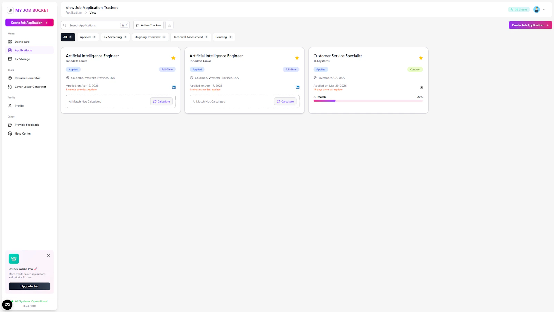The image size is (554, 312).
Task: Unstar the Customer Service Specialist card
Action: coord(421,58)
